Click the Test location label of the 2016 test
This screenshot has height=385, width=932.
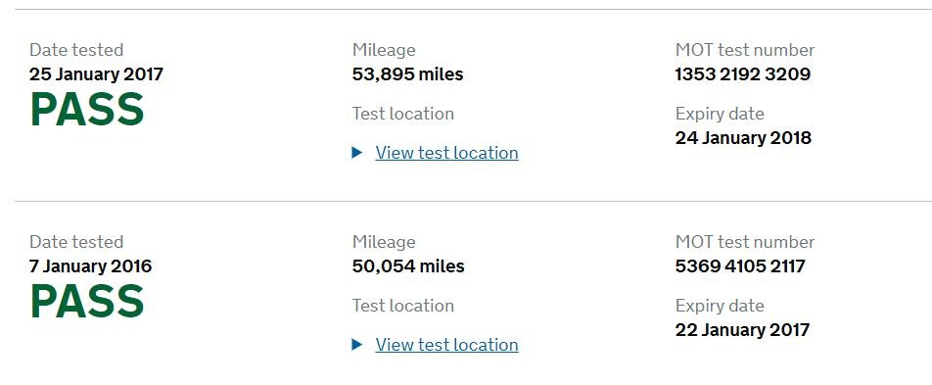[403, 306]
